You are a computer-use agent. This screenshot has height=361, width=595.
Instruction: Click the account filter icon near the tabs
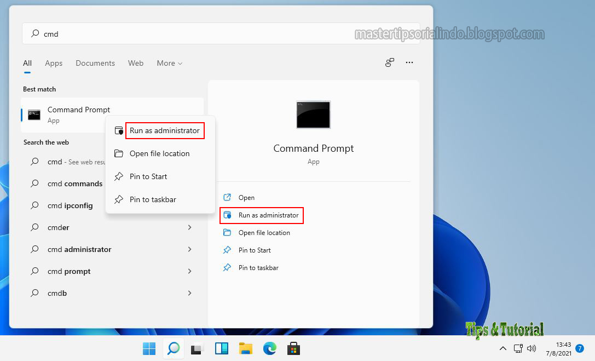389,62
